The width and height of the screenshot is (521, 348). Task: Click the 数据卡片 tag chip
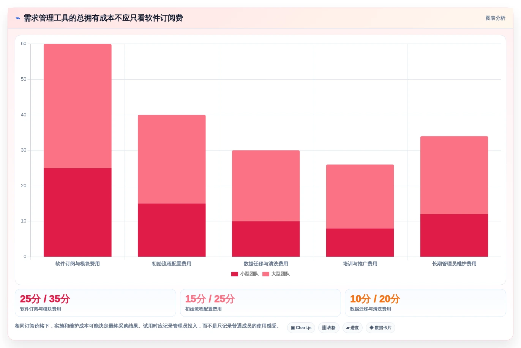coord(380,328)
